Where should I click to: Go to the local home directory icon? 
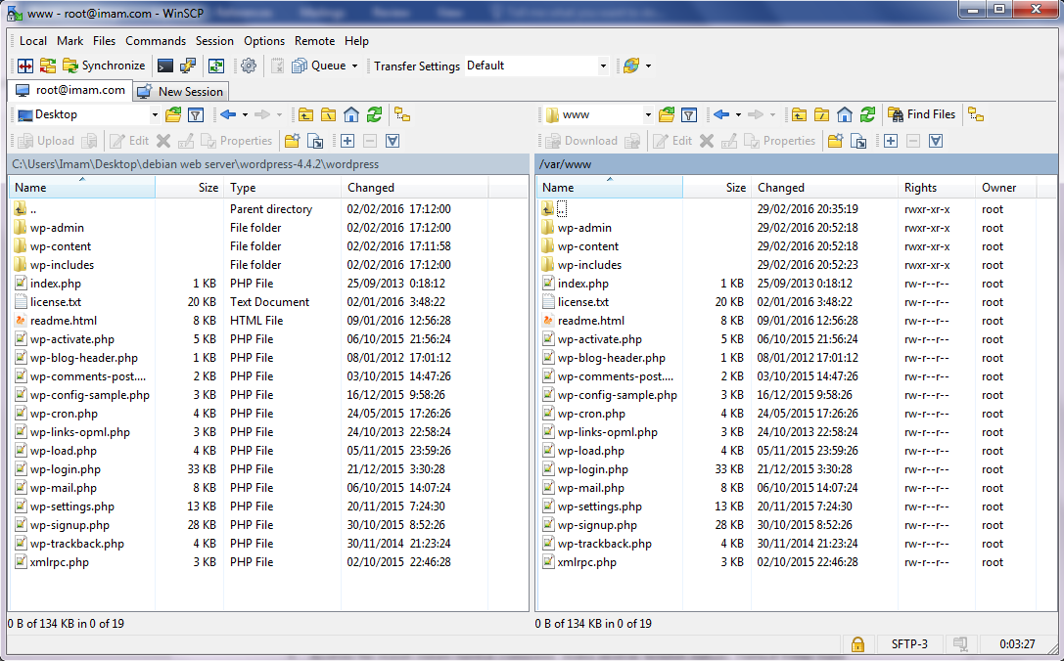point(351,114)
